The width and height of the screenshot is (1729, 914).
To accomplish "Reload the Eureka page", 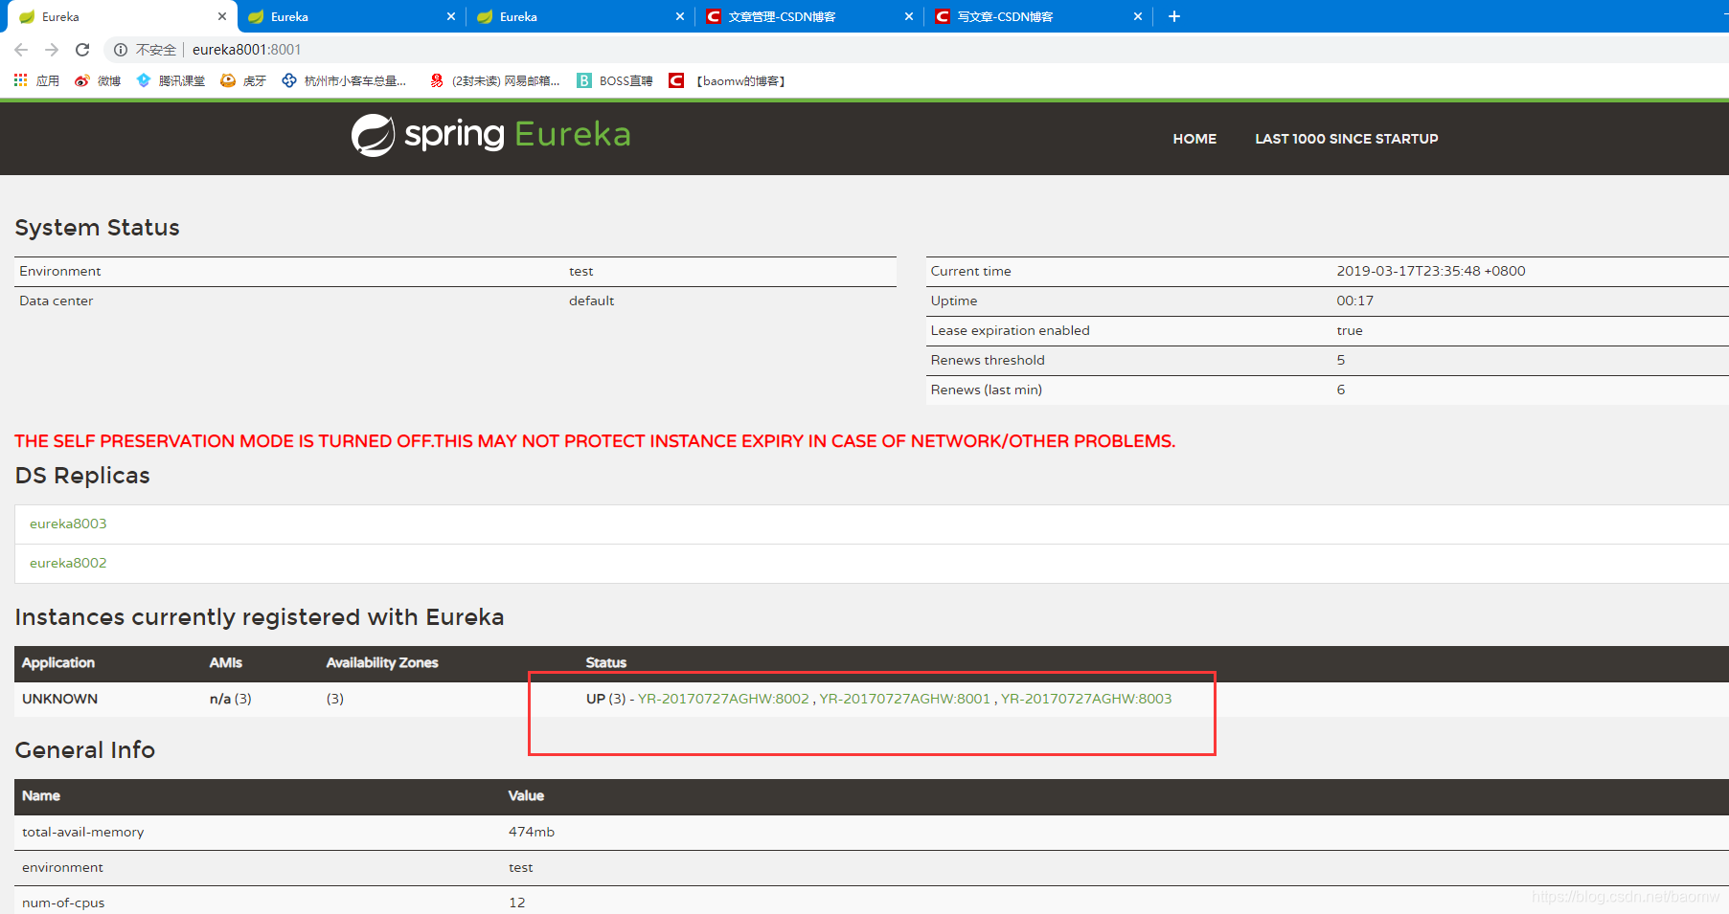I will (82, 50).
